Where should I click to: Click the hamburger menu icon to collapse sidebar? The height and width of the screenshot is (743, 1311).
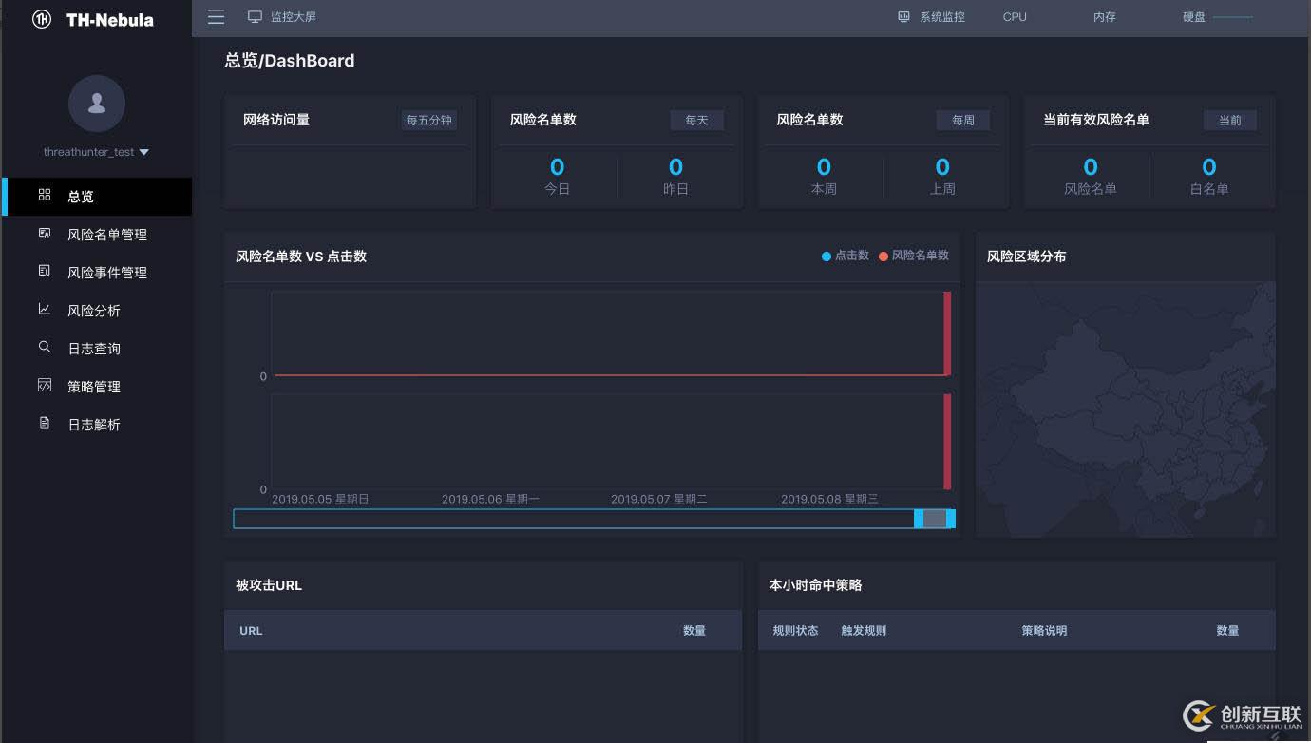pyautogui.click(x=217, y=17)
